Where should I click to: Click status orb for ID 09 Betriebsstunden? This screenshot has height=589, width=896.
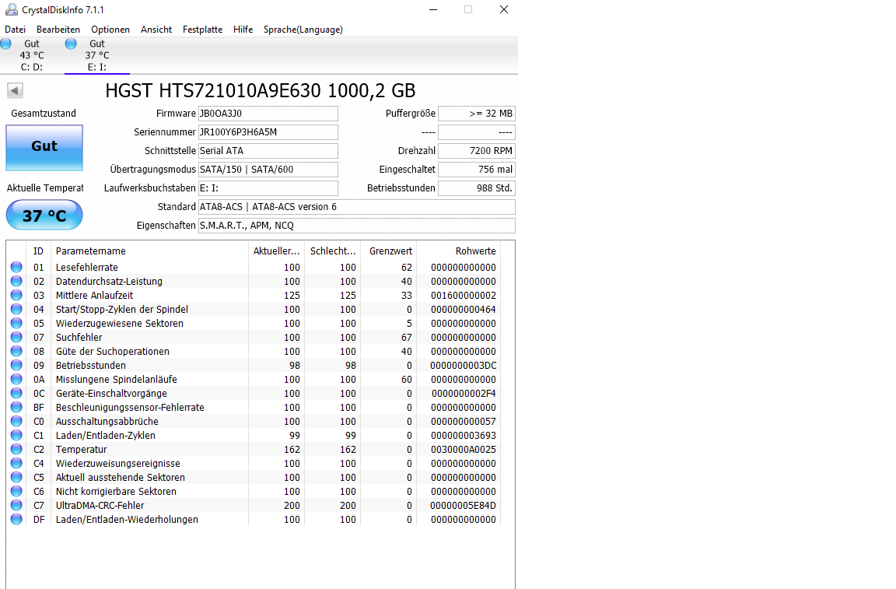click(16, 366)
